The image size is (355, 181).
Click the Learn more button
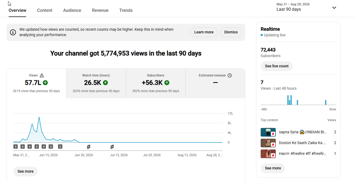(x=204, y=32)
